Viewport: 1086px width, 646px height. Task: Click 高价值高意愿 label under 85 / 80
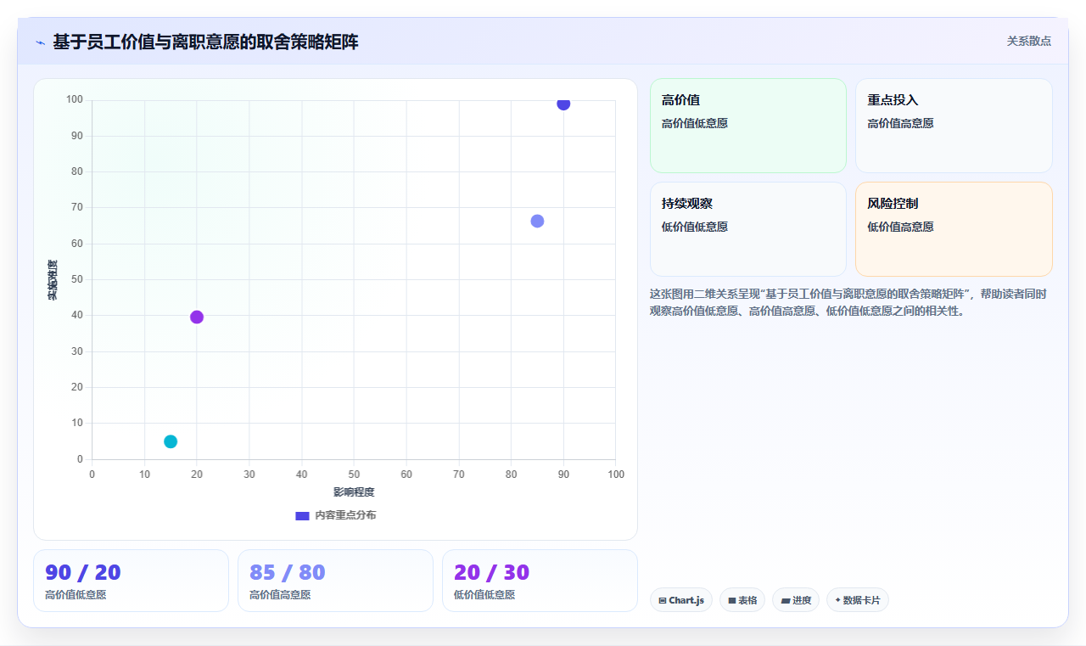point(280,595)
